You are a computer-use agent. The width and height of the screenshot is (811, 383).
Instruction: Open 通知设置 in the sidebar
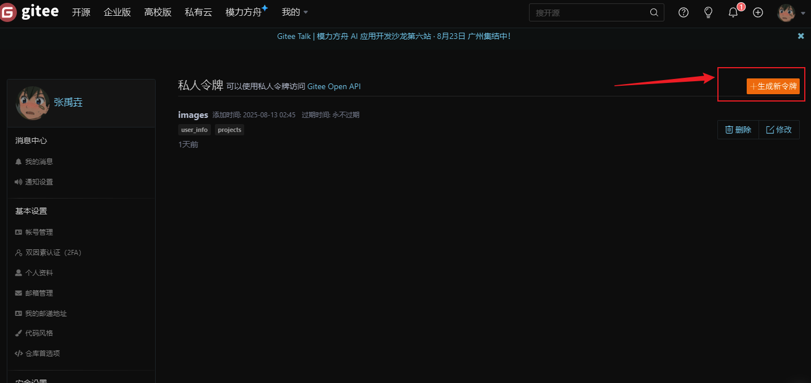tap(39, 182)
